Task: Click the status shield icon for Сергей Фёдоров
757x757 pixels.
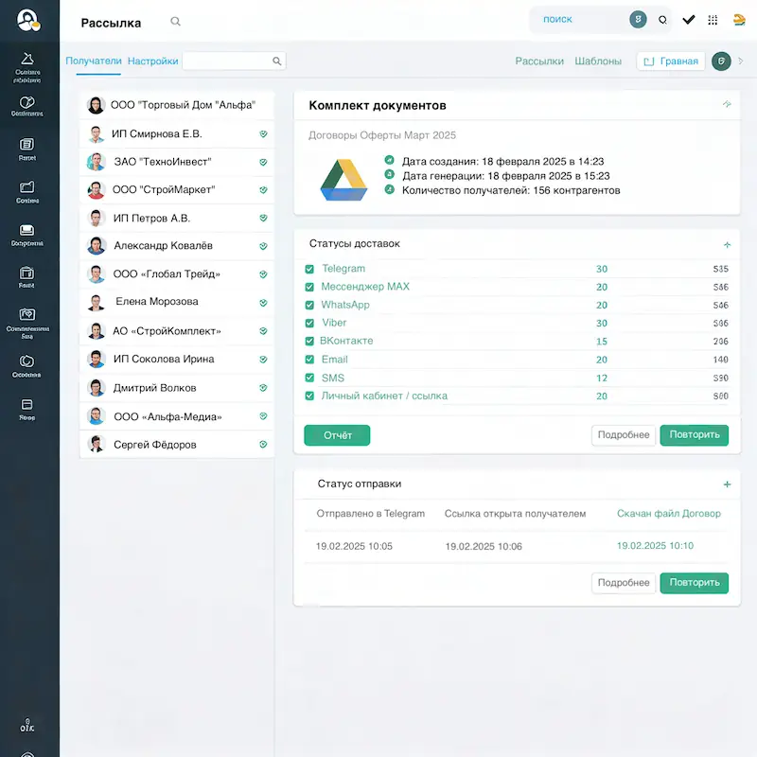Action: tap(264, 444)
